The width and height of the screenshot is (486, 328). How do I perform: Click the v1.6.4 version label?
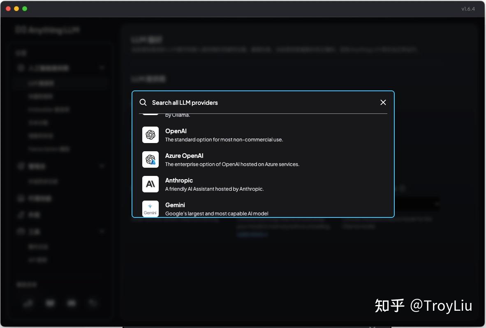pyautogui.click(x=468, y=9)
